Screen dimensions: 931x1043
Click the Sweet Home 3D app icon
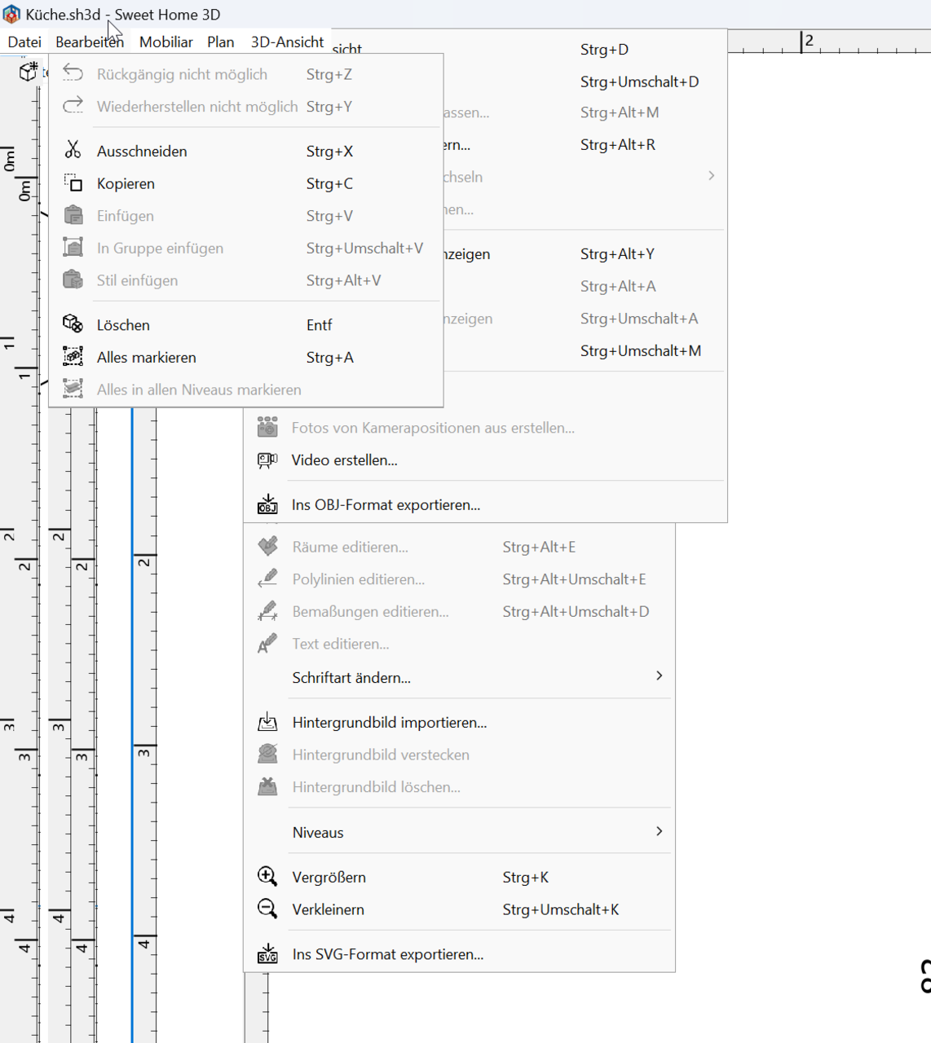(x=11, y=14)
